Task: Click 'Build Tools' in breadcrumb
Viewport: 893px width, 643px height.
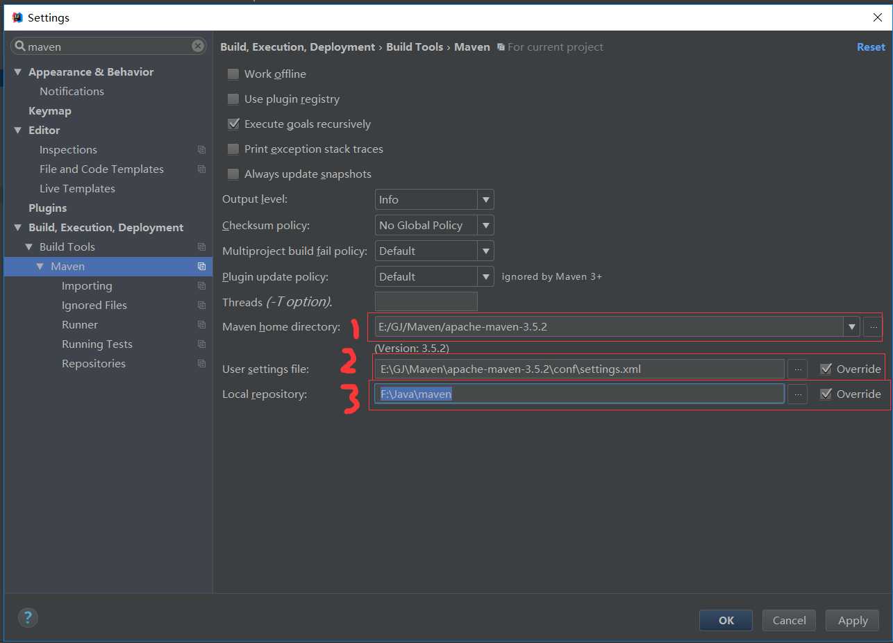Action: click(x=415, y=47)
